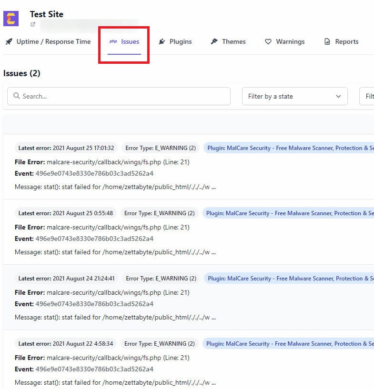Click the Test Site title
Viewport: 374px width, 389px height.
pyautogui.click(x=47, y=14)
